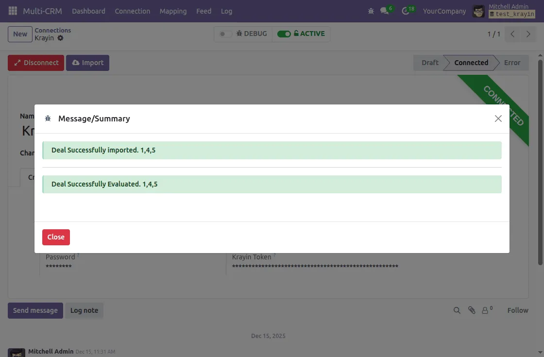Click the Password field value

(59, 267)
